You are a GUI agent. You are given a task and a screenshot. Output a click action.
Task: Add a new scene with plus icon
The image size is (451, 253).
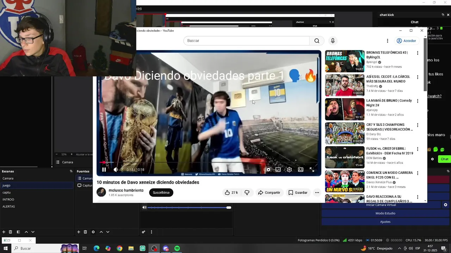[4, 232]
